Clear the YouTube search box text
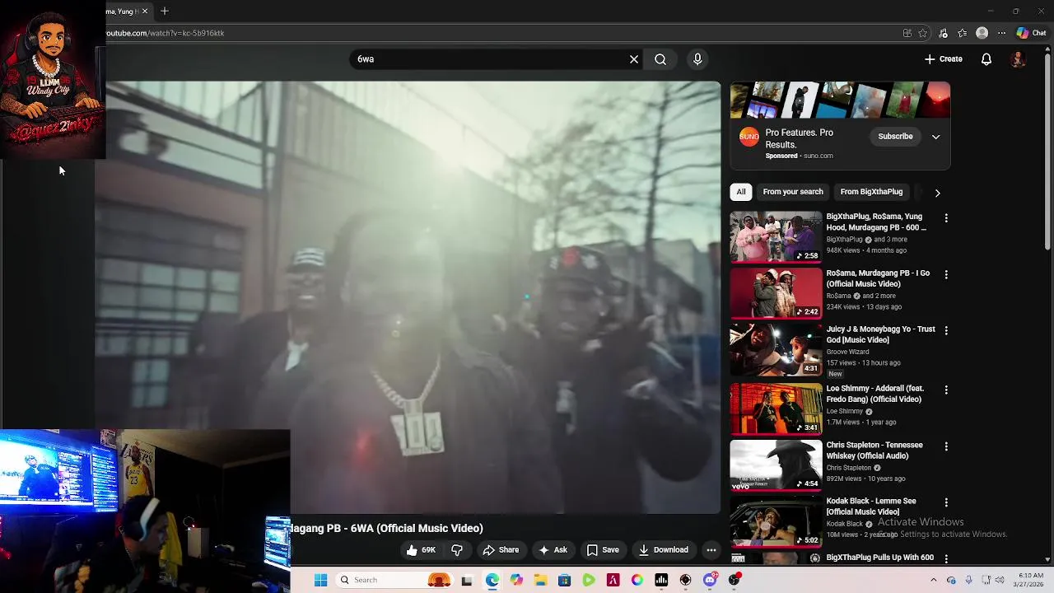Viewport: 1054px width, 593px height. (x=634, y=59)
